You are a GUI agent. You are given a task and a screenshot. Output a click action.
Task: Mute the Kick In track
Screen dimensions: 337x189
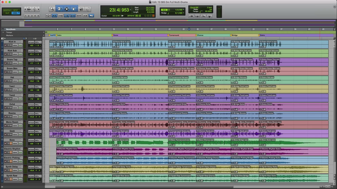click(x=10, y=45)
